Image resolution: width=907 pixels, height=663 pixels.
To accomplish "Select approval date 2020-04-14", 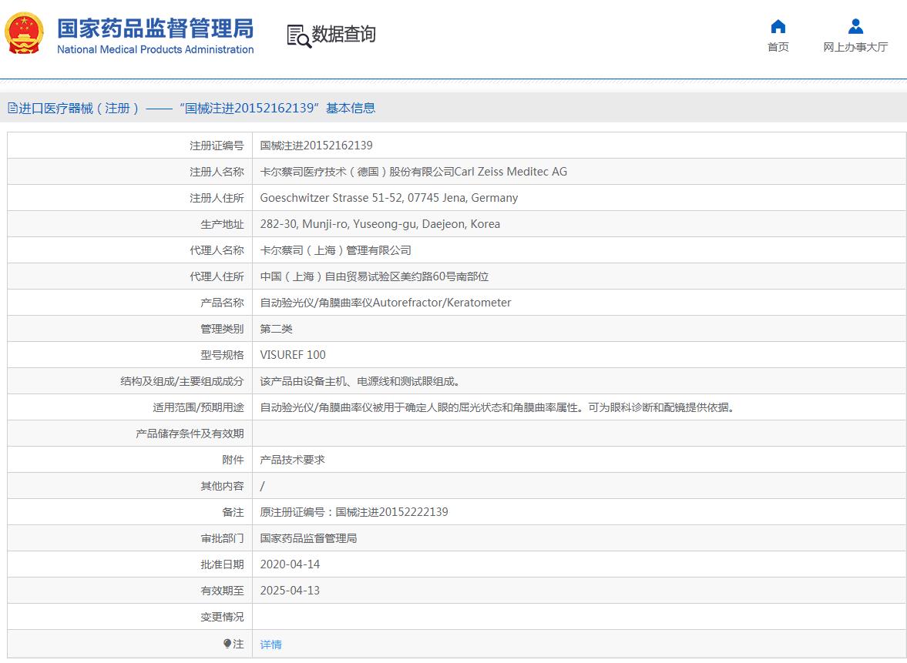I will [290, 564].
